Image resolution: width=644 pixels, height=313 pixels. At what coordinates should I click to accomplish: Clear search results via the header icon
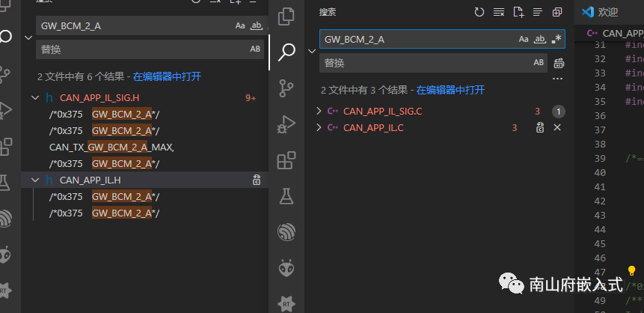(x=499, y=12)
